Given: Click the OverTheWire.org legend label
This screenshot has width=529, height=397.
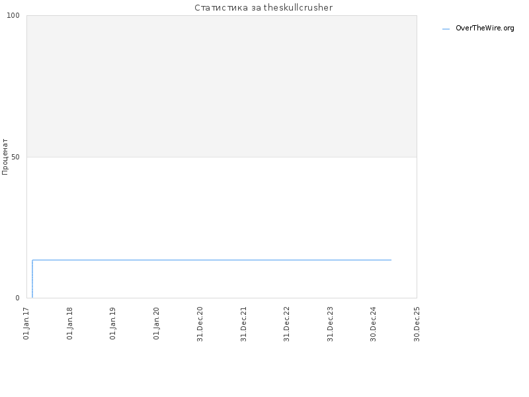Looking at the screenshot, I should pos(485,28).
